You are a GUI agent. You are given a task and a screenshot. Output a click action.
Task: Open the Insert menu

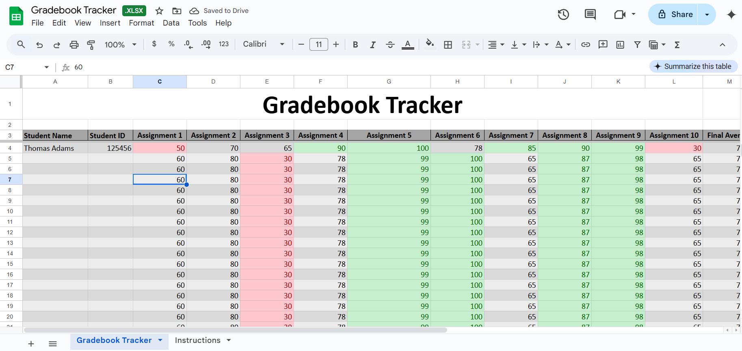coord(110,23)
